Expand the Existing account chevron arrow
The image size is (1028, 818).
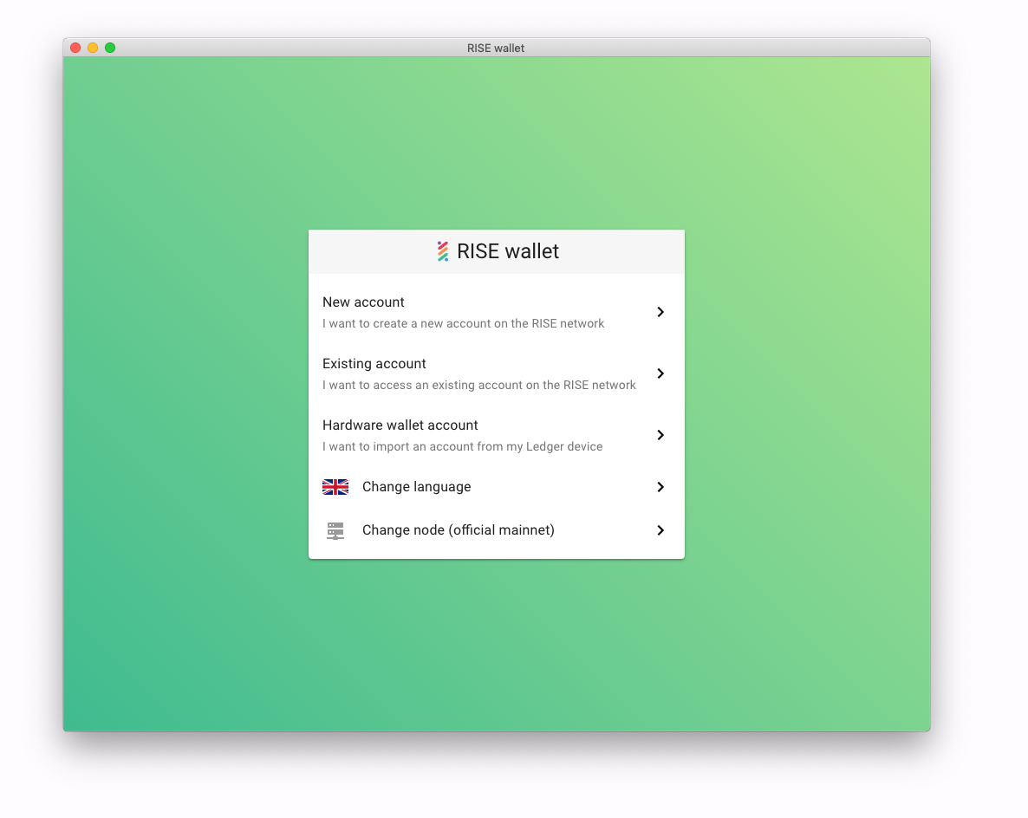(x=660, y=373)
